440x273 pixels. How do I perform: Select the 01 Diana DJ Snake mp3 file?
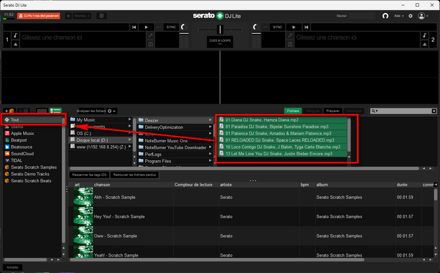pos(283,119)
